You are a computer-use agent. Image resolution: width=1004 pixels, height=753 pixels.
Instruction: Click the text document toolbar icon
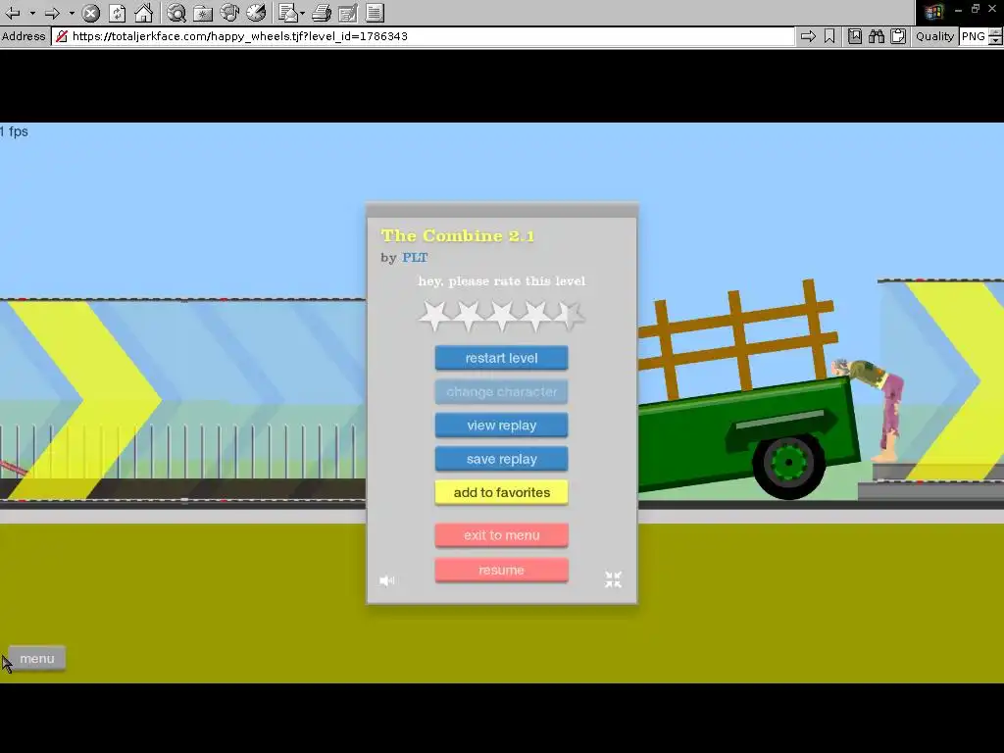(375, 13)
